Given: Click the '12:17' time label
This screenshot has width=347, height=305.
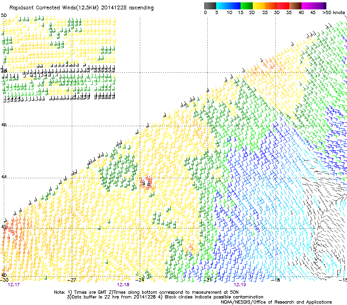Looking at the screenshot, I should click(x=14, y=285).
